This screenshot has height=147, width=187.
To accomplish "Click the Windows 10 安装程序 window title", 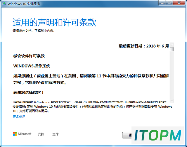I will [x=24, y=4].
